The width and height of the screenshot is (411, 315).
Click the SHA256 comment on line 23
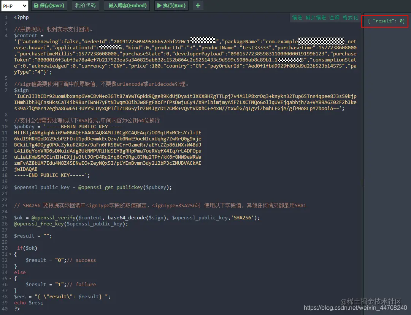click(160, 206)
